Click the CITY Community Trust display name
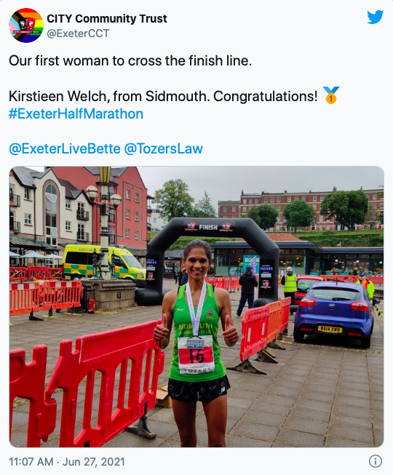 pyautogui.click(x=107, y=18)
